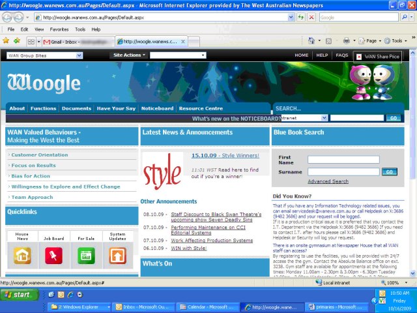Click the Print toolbar icon

pos(347,41)
